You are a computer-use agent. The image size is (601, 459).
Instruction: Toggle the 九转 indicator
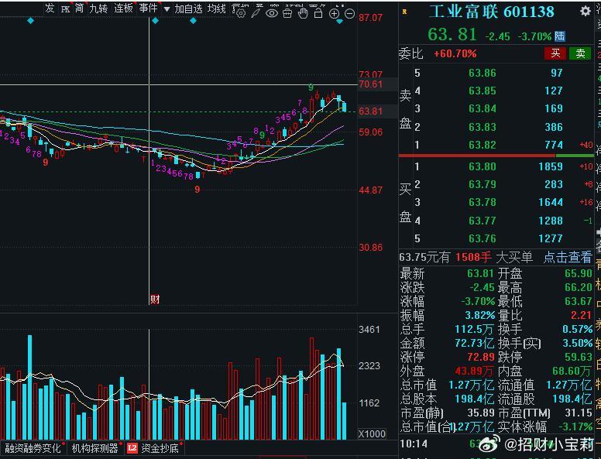(98, 8)
